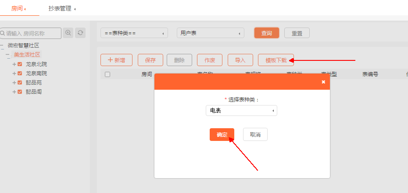Click the refresh icon next to the search box
This screenshot has width=408, height=193.
tap(80, 33)
